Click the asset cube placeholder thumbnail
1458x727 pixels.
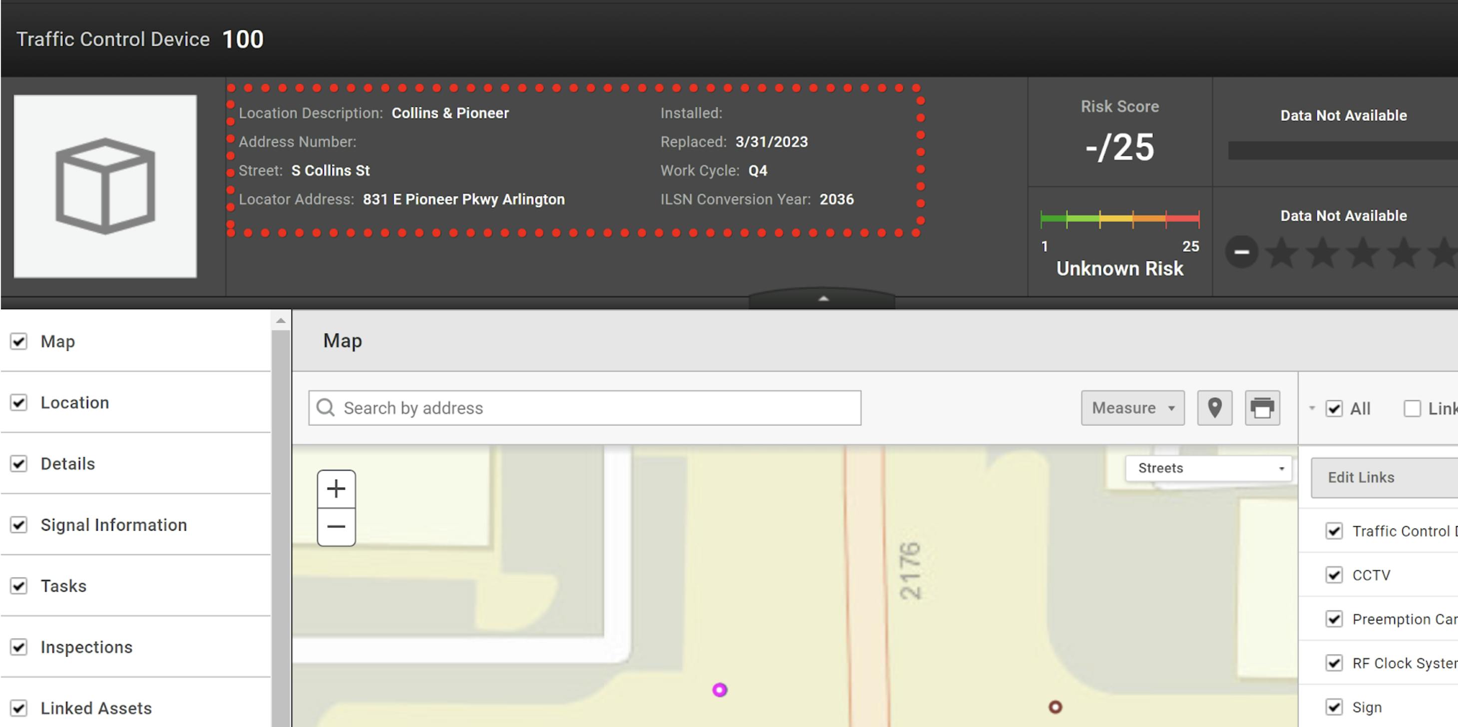105,186
